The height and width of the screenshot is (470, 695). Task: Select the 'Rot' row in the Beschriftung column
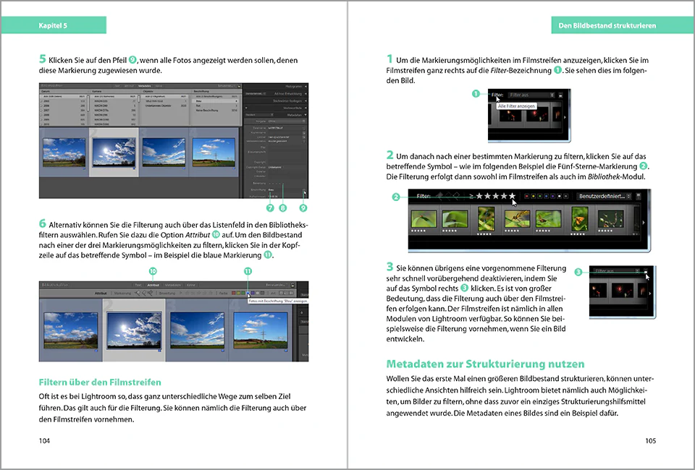[214, 106]
